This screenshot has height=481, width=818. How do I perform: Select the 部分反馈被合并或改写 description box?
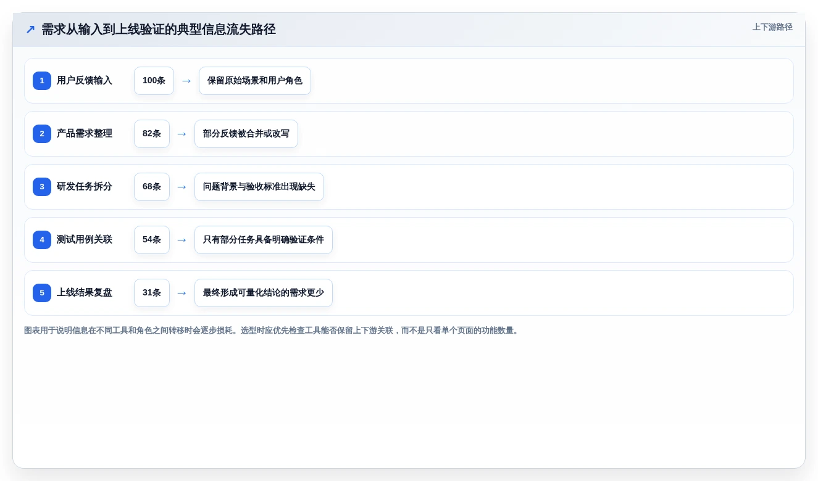click(246, 134)
